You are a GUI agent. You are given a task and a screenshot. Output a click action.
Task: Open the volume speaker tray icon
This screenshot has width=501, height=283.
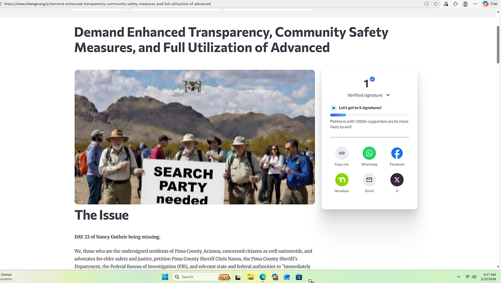pos(474,277)
